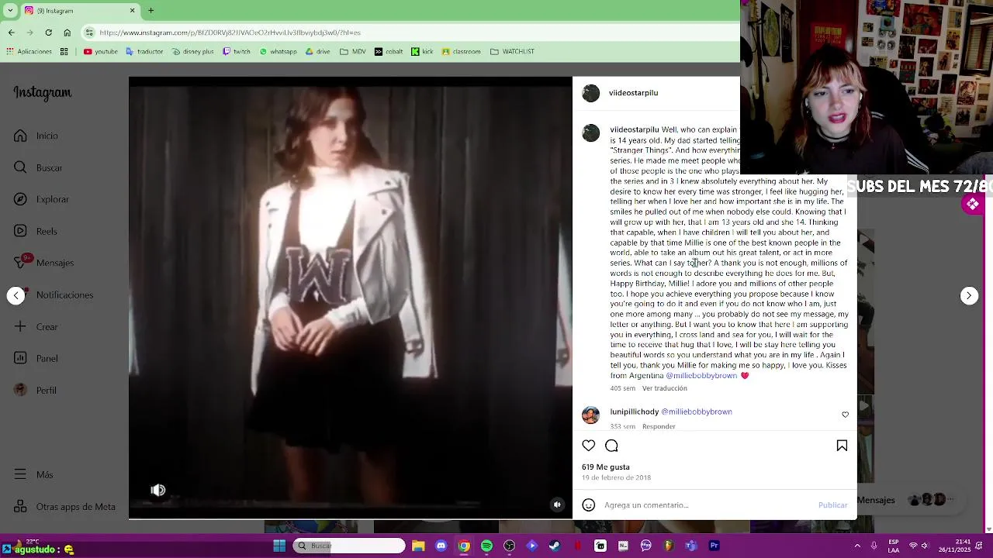This screenshot has width=993, height=558.
Task: Like the post with the heart icon
Action: (x=589, y=446)
